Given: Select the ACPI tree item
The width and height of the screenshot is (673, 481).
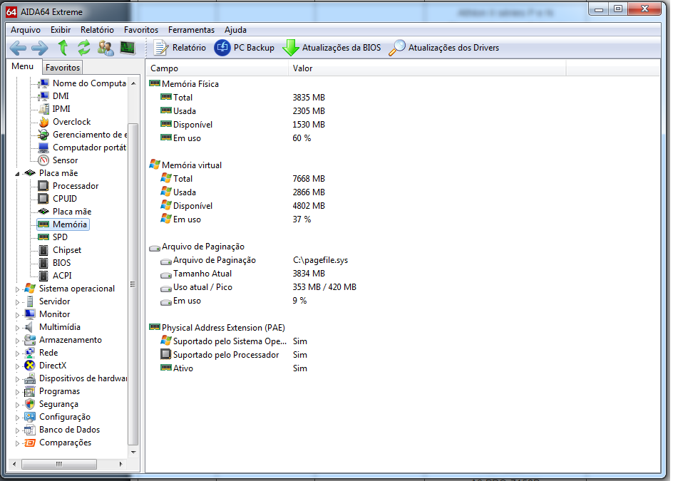Looking at the screenshot, I should pyautogui.click(x=55, y=276).
